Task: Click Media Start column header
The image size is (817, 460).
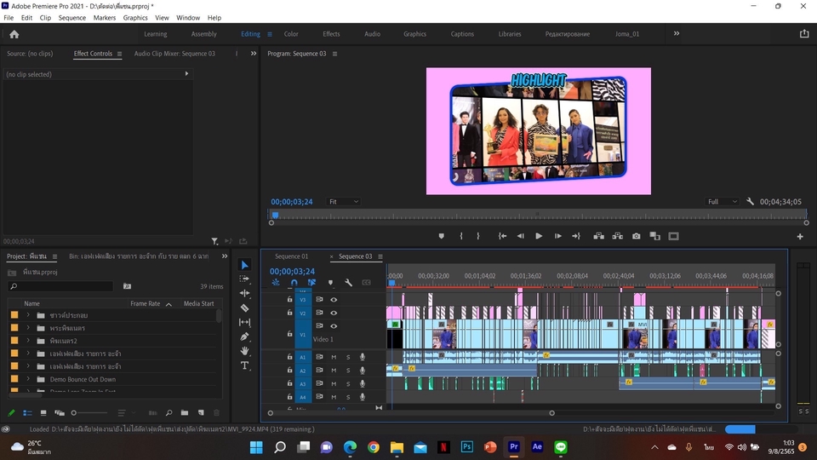Action: click(x=198, y=303)
